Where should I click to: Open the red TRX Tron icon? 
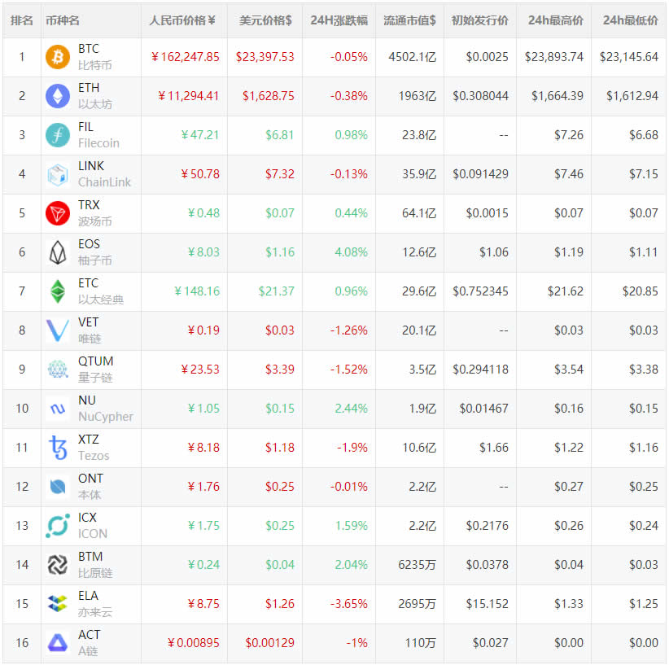pos(58,213)
